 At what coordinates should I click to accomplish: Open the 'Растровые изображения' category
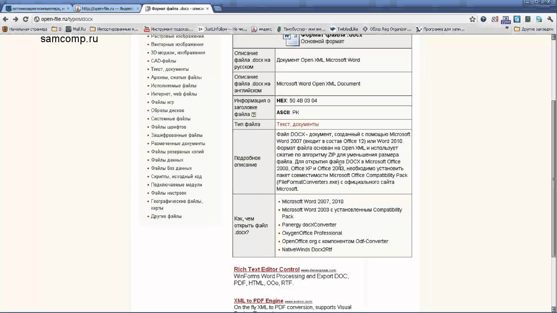coord(177,36)
